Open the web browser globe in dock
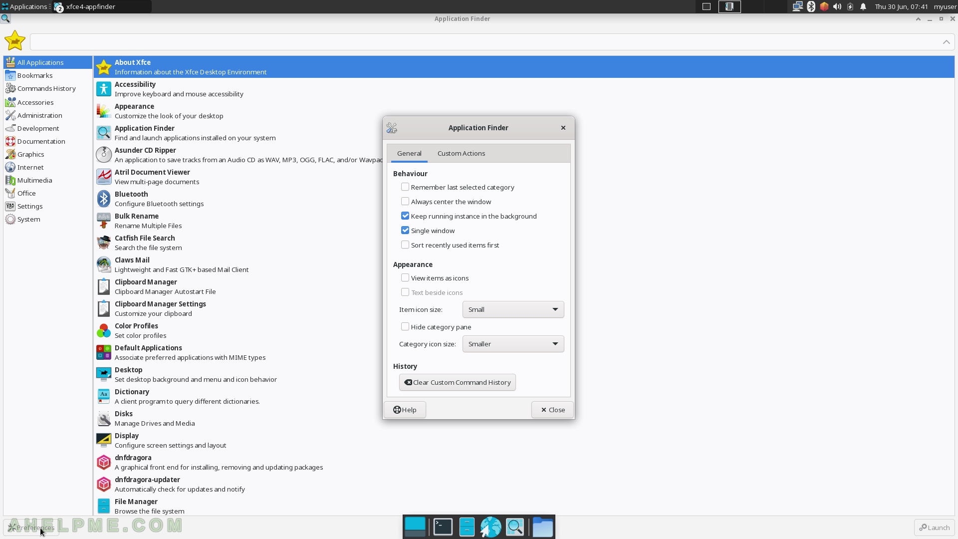958x539 pixels. click(490, 527)
